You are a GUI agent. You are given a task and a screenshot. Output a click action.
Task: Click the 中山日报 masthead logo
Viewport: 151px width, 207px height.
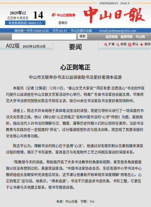(x=114, y=14)
